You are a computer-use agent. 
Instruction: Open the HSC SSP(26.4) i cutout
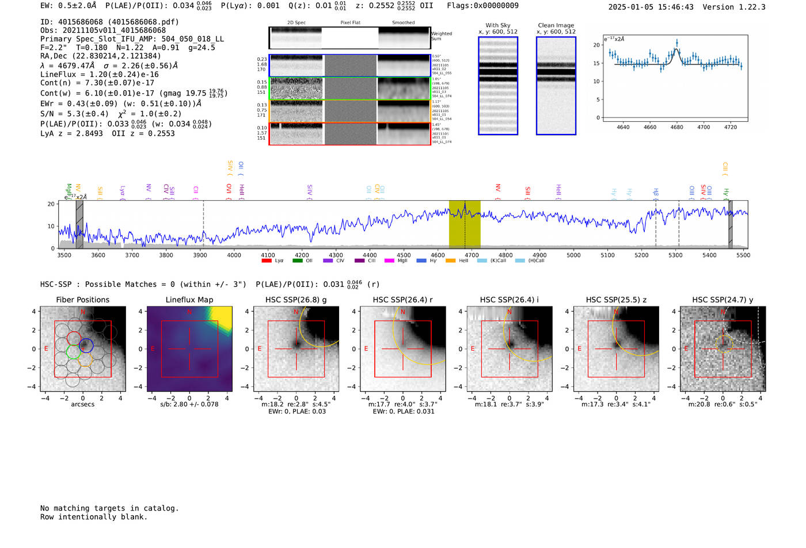[x=510, y=348]
